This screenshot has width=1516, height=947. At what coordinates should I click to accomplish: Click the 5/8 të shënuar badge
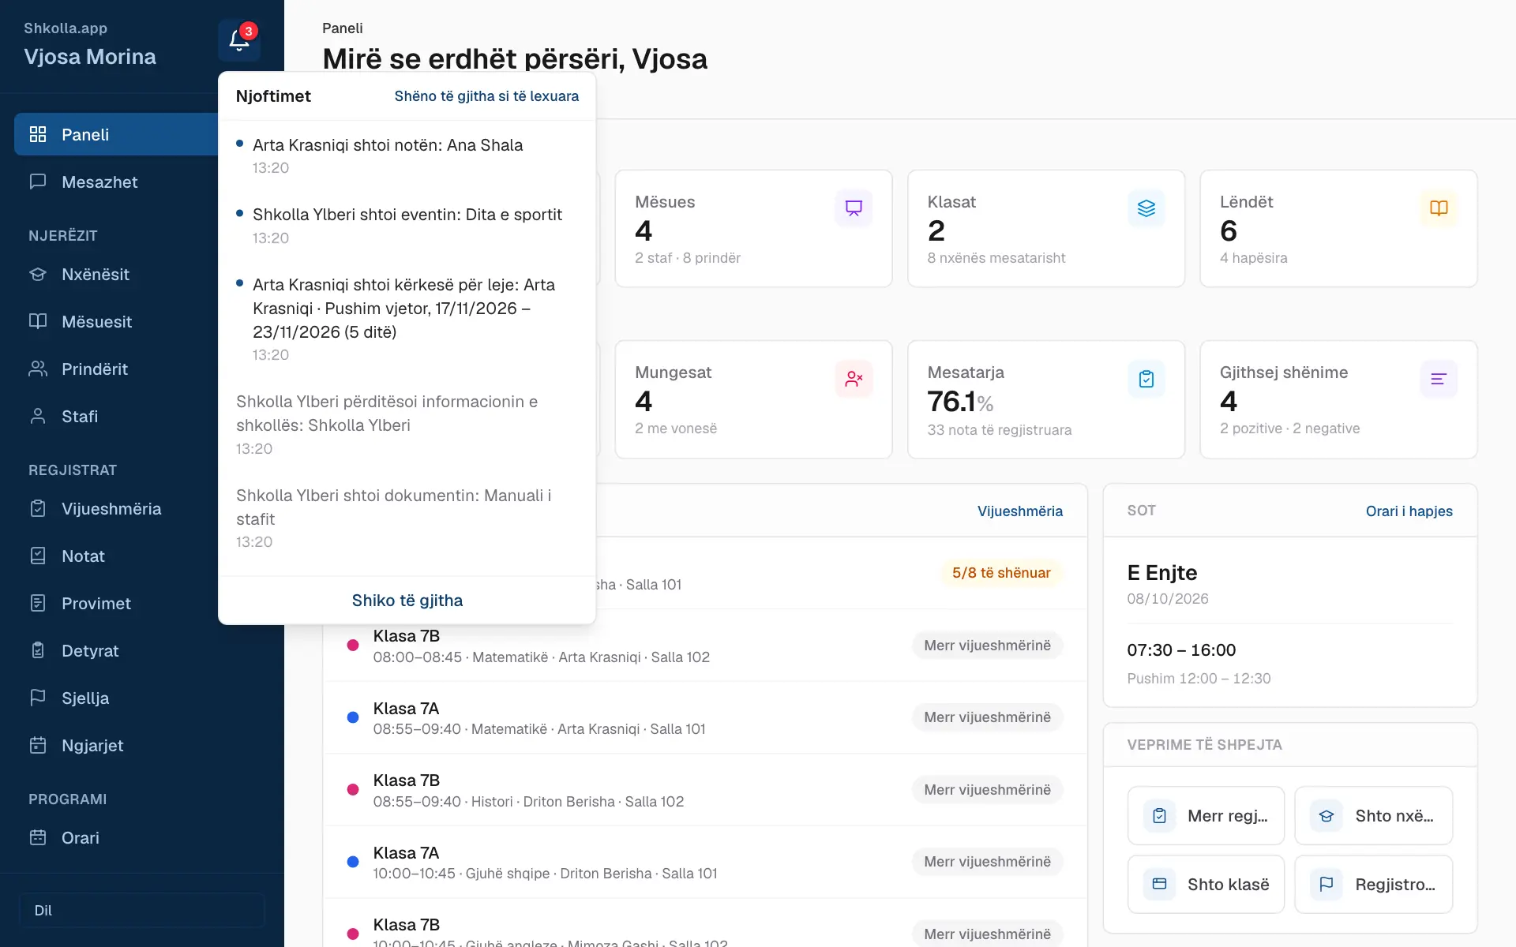[1001, 573]
